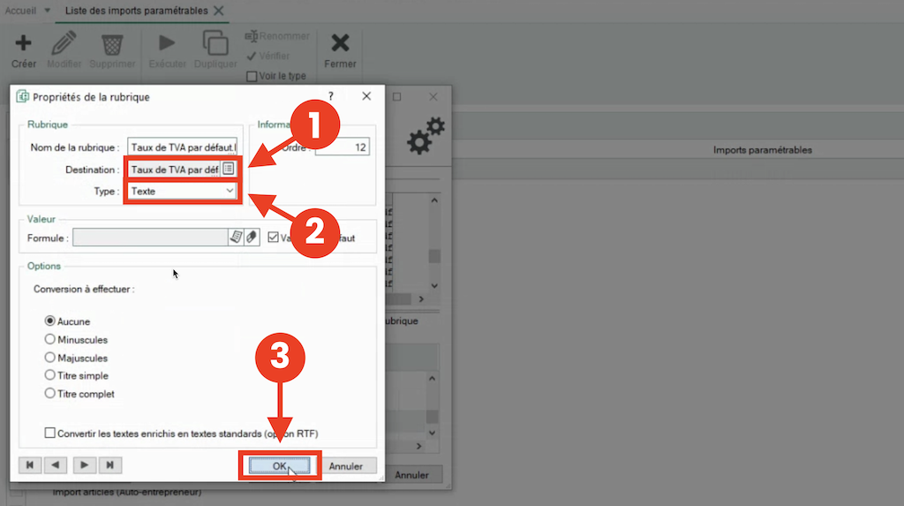Enable Convertir les textes enrichis checkbox

(50, 433)
